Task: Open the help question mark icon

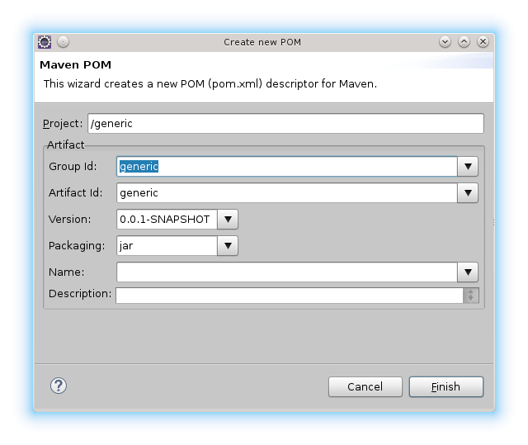Action: 59,386
